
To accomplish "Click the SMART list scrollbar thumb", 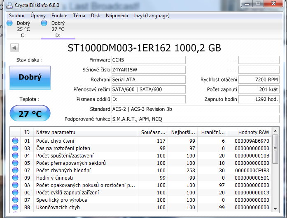I will (275, 149).
